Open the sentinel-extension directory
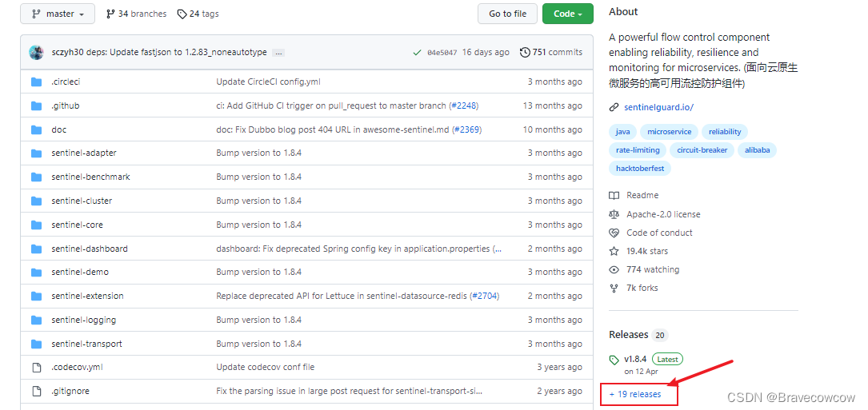Image resolution: width=868 pixels, height=410 pixels. coord(87,296)
